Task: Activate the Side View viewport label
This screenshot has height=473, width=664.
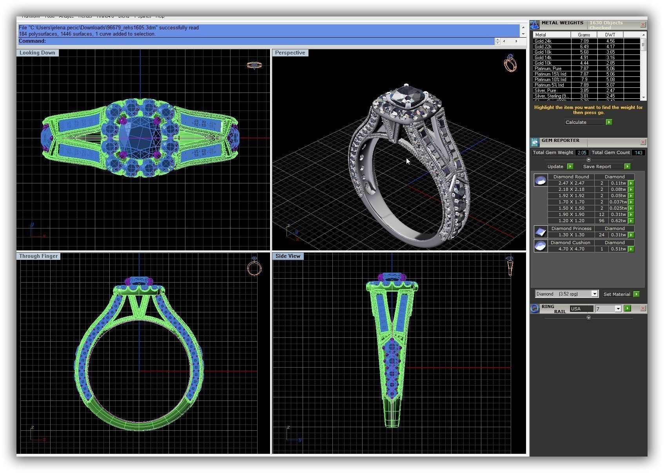Action: [288, 256]
